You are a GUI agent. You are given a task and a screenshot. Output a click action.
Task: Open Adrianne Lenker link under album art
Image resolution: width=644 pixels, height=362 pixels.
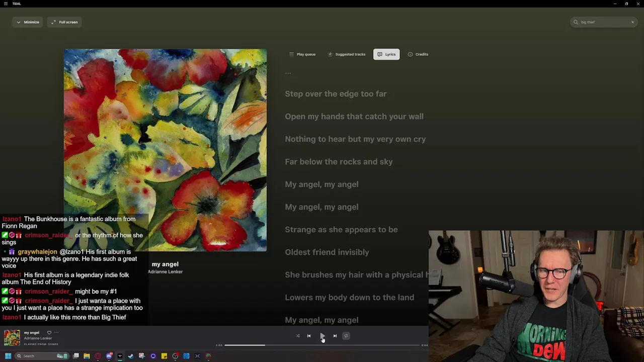165,272
